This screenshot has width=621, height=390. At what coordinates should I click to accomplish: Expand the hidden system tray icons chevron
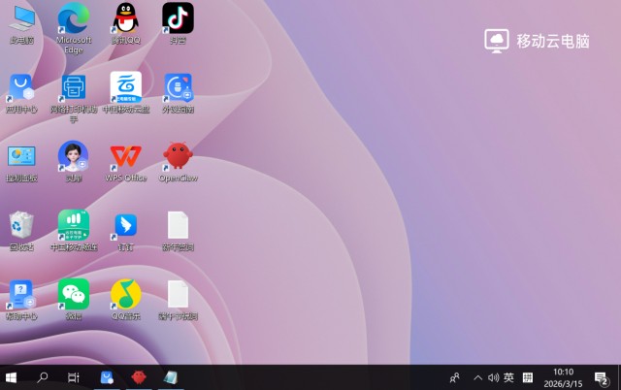pyautogui.click(x=477, y=377)
